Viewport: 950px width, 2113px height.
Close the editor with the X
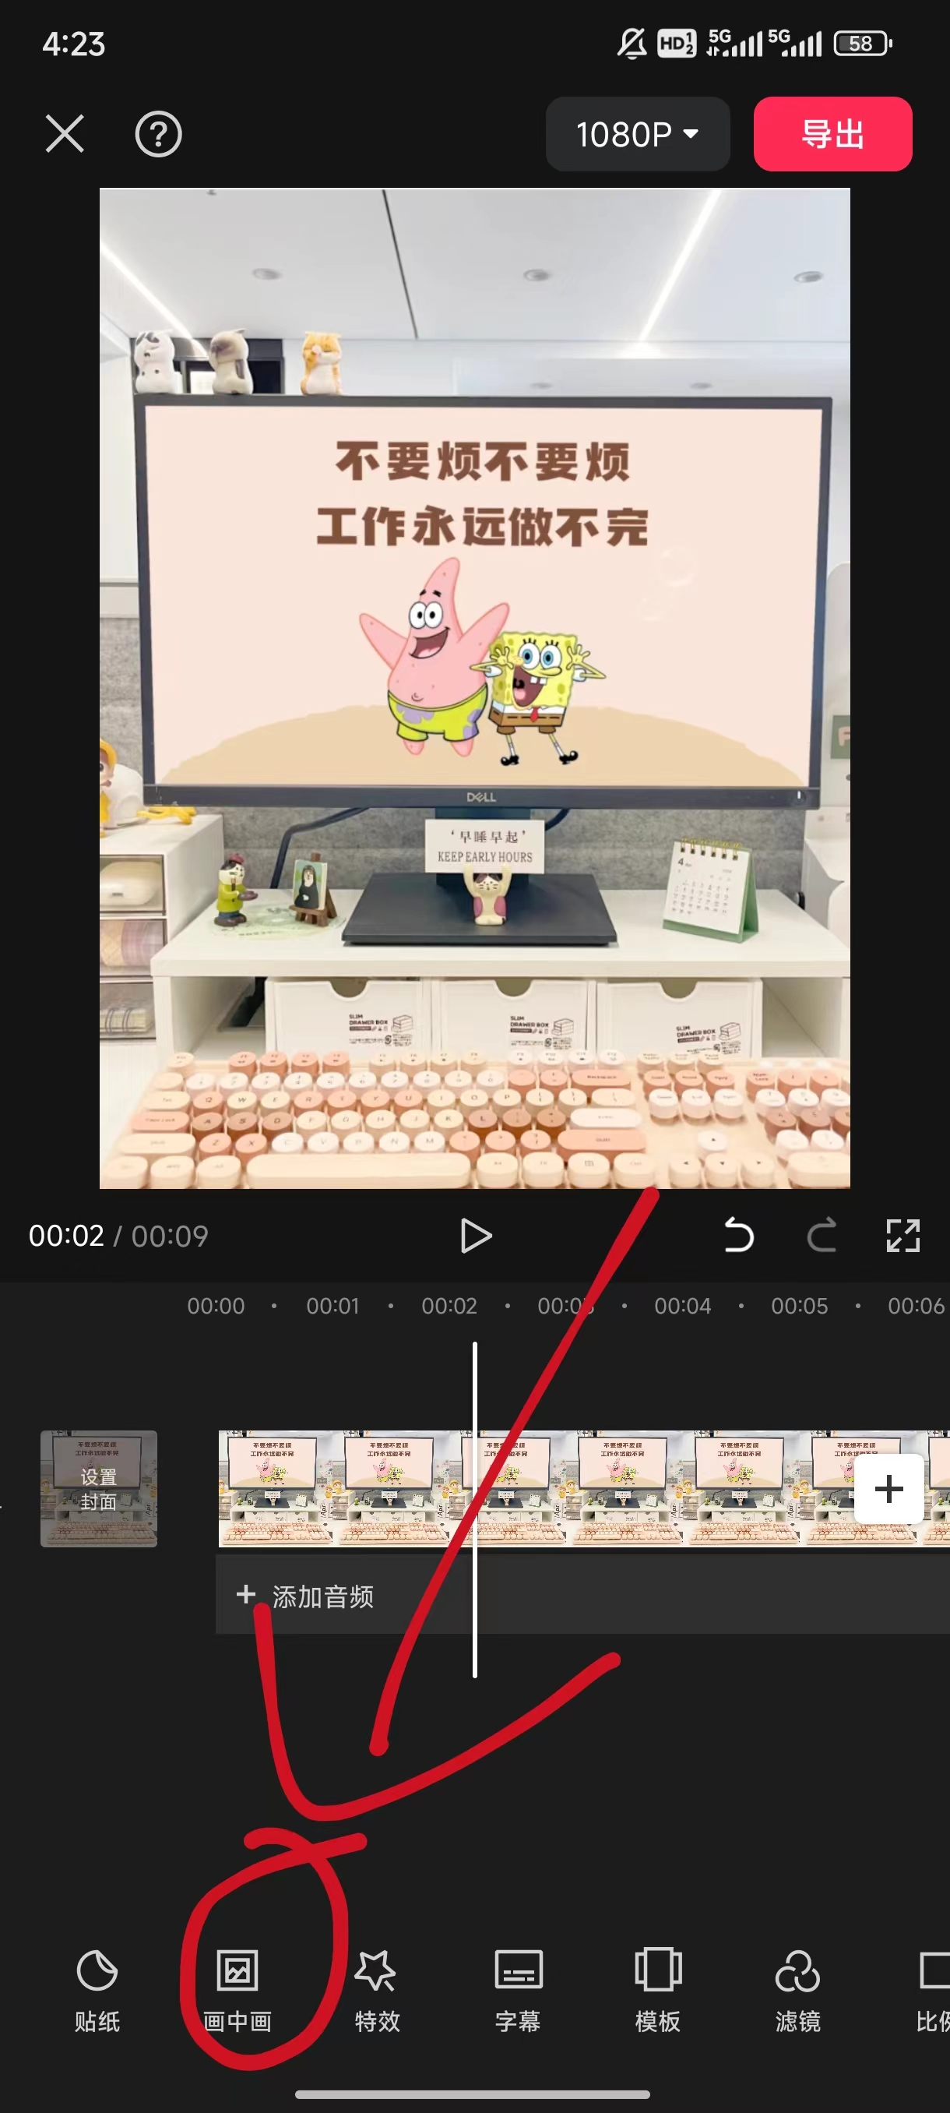(x=65, y=134)
